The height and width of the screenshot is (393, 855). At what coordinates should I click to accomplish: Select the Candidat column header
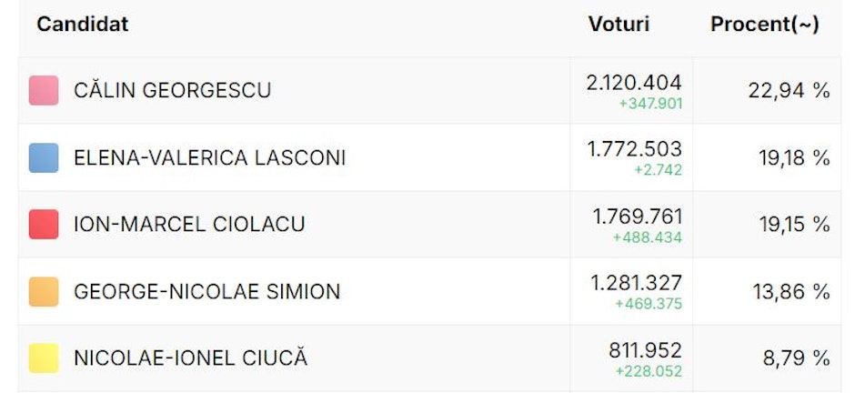coord(83,24)
